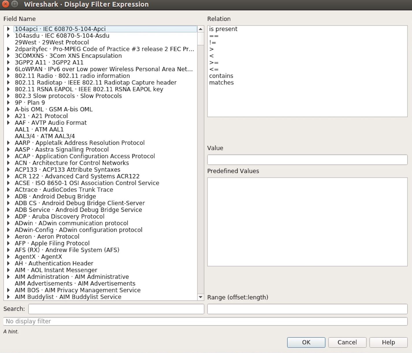Expand the ADB Android Debug Bridge entry
This screenshot has width=412, height=353.
pyautogui.click(x=8, y=196)
